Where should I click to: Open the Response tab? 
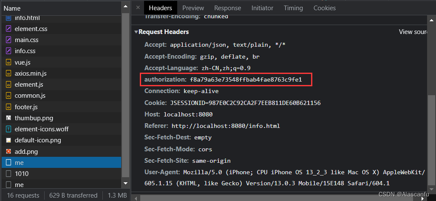pyautogui.click(x=227, y=8)
